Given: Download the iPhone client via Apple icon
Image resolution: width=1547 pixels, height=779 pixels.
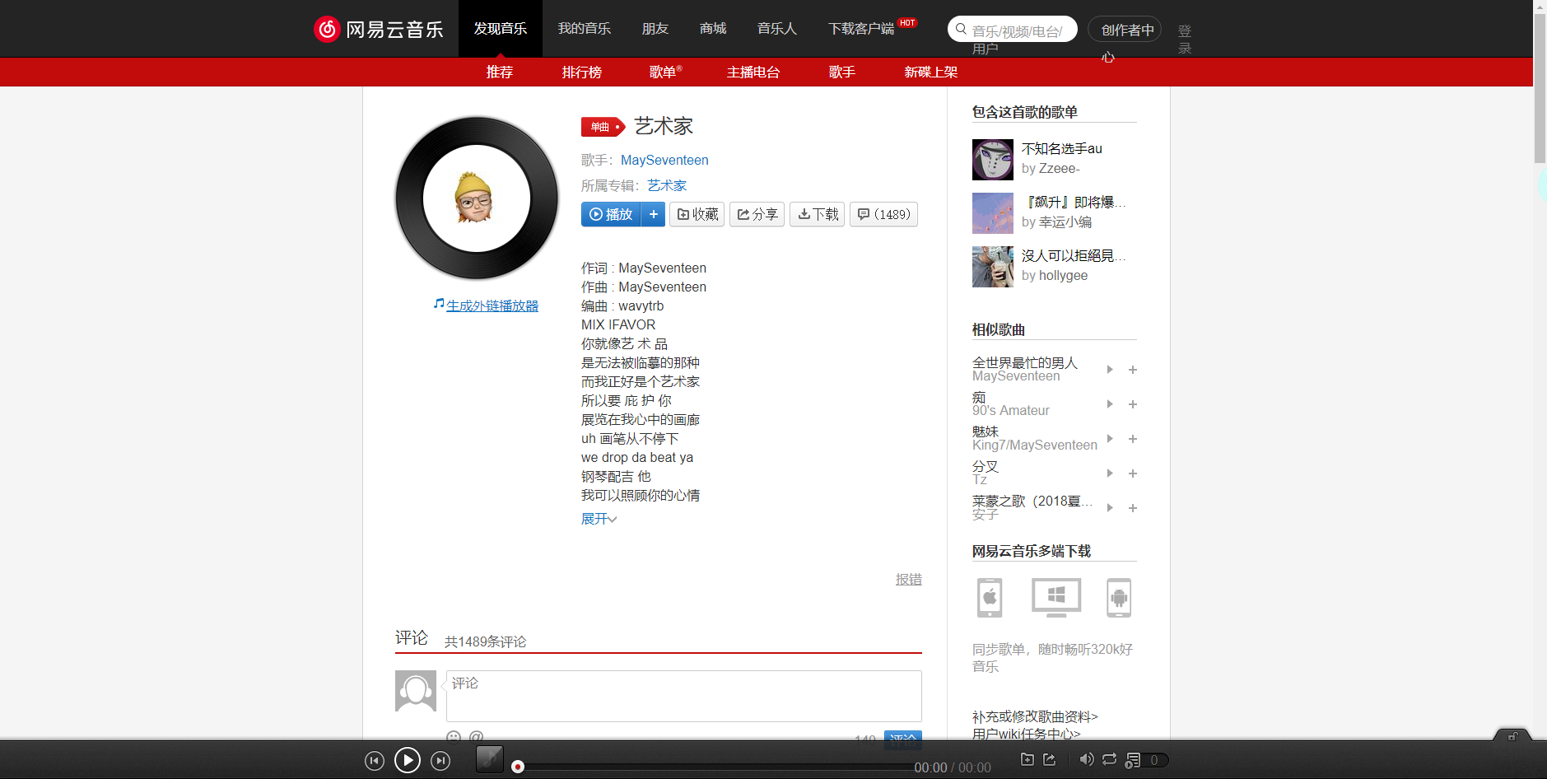Looking at the screenshot, I should [x=990, y=598].
